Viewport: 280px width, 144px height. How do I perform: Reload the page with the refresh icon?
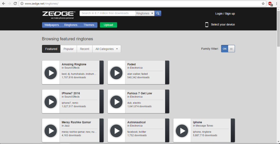click(15, 4)
